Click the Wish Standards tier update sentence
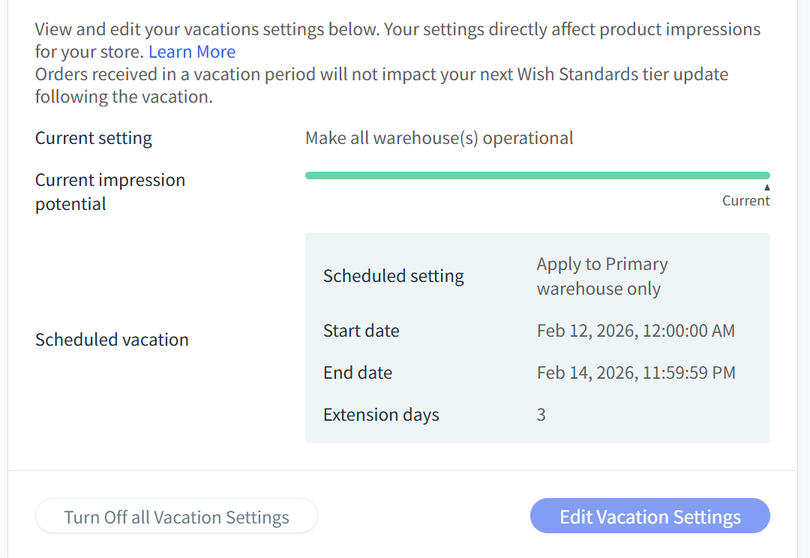The image size is (810, 558). coord(381,85)
